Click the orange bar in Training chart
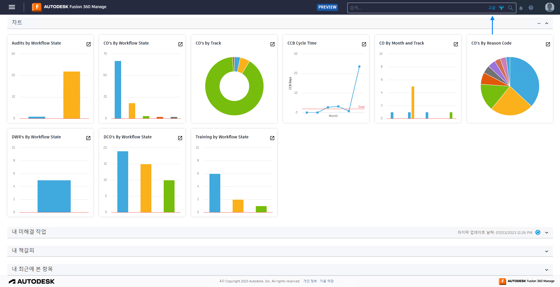The image size is (560, 287). tap(238, 206)
